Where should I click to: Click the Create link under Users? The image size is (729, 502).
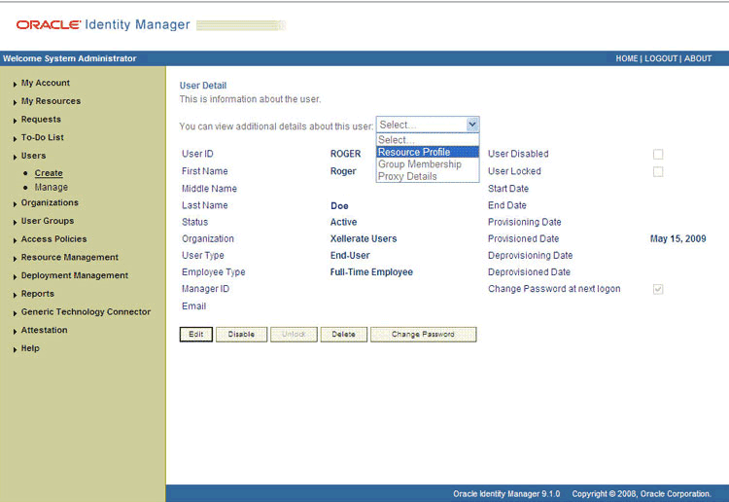pyautogui.click(x=49, y=173)
